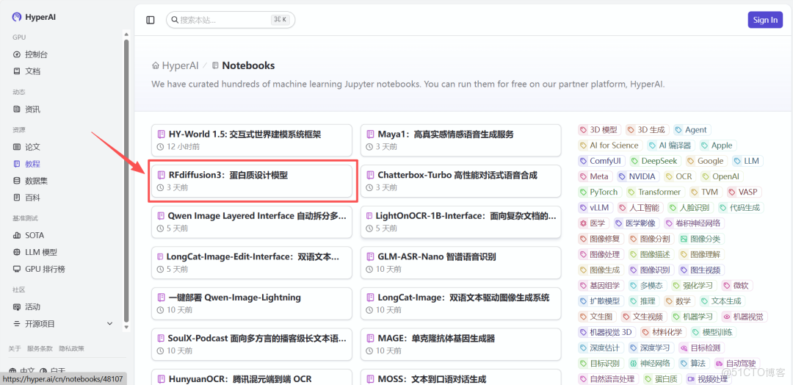Click the bar chart icon beside SOTA
793x385 pixels.
[x=17, y=235]
